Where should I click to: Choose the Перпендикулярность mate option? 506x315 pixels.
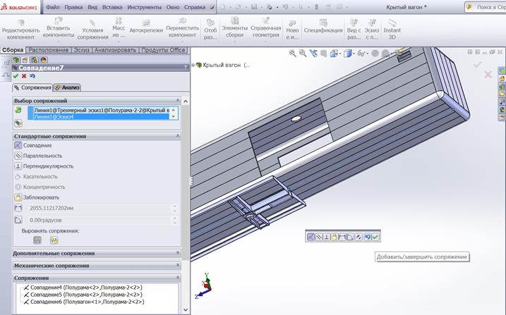click(x=47, y=166)
